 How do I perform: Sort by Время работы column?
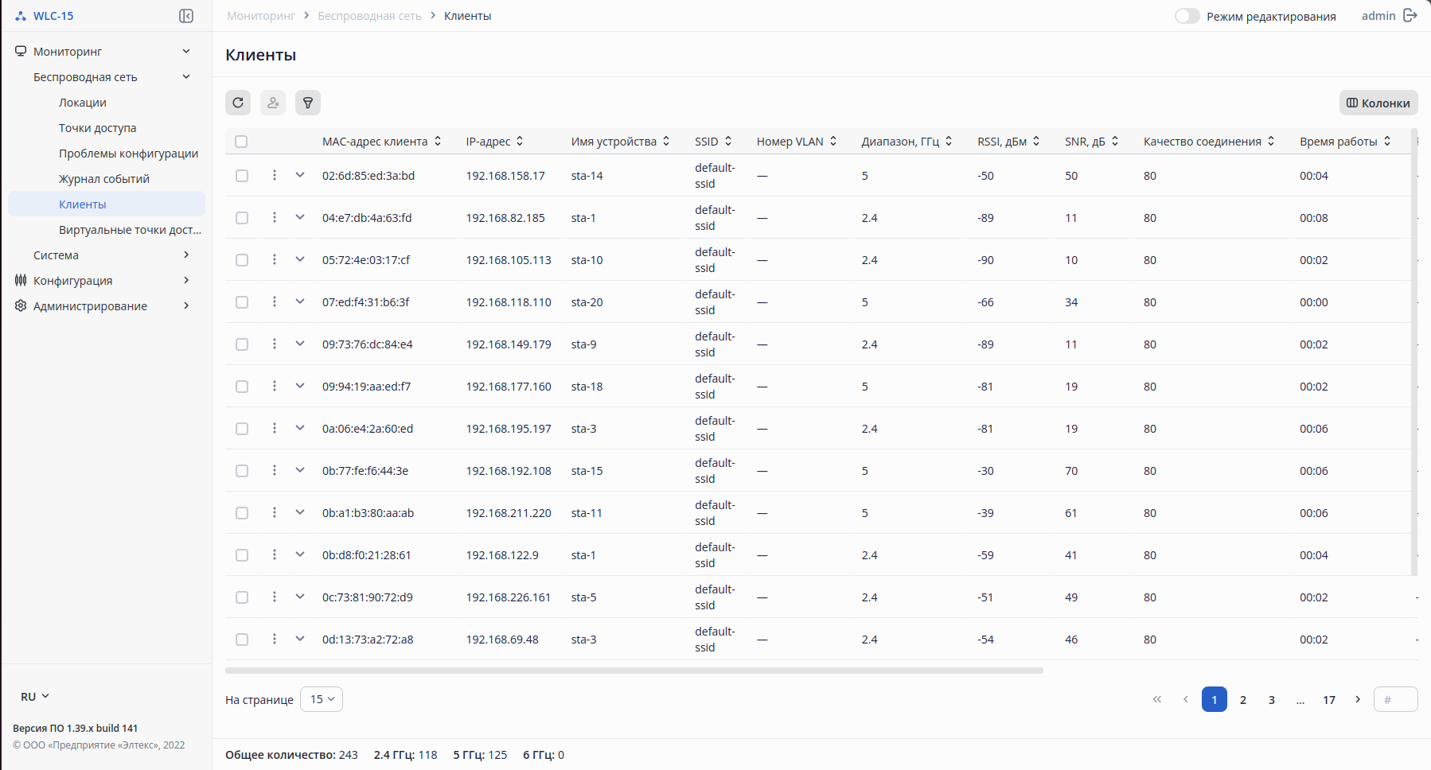tap(1387, 141)
